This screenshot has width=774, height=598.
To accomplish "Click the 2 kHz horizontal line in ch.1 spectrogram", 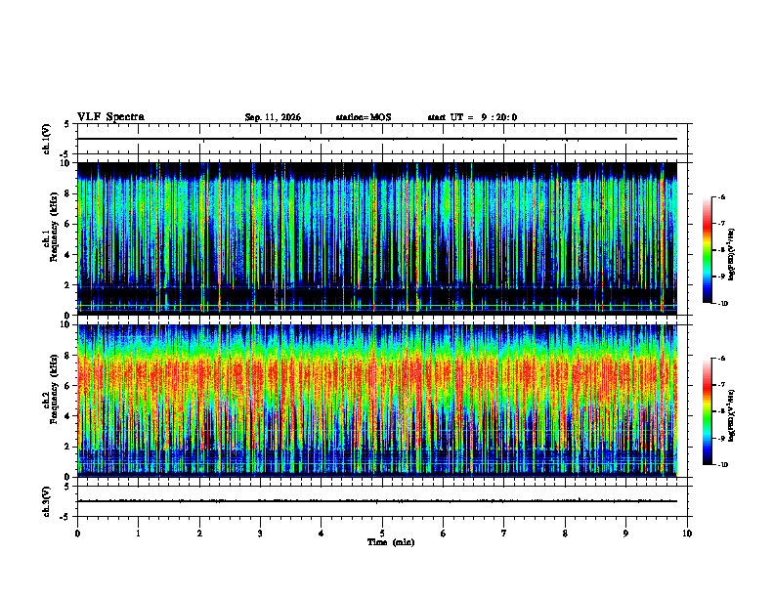I will click(377, 286).
